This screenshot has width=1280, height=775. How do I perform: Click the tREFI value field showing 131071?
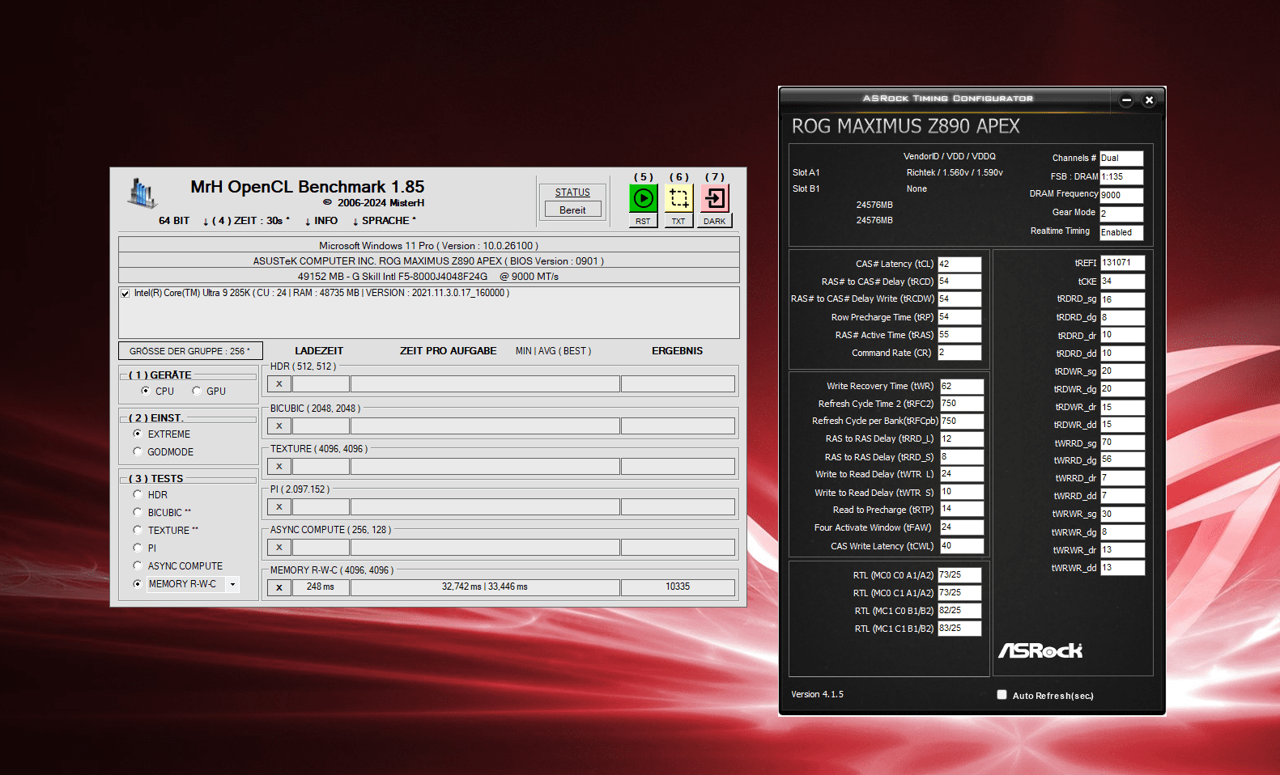tap(1122, 263)
